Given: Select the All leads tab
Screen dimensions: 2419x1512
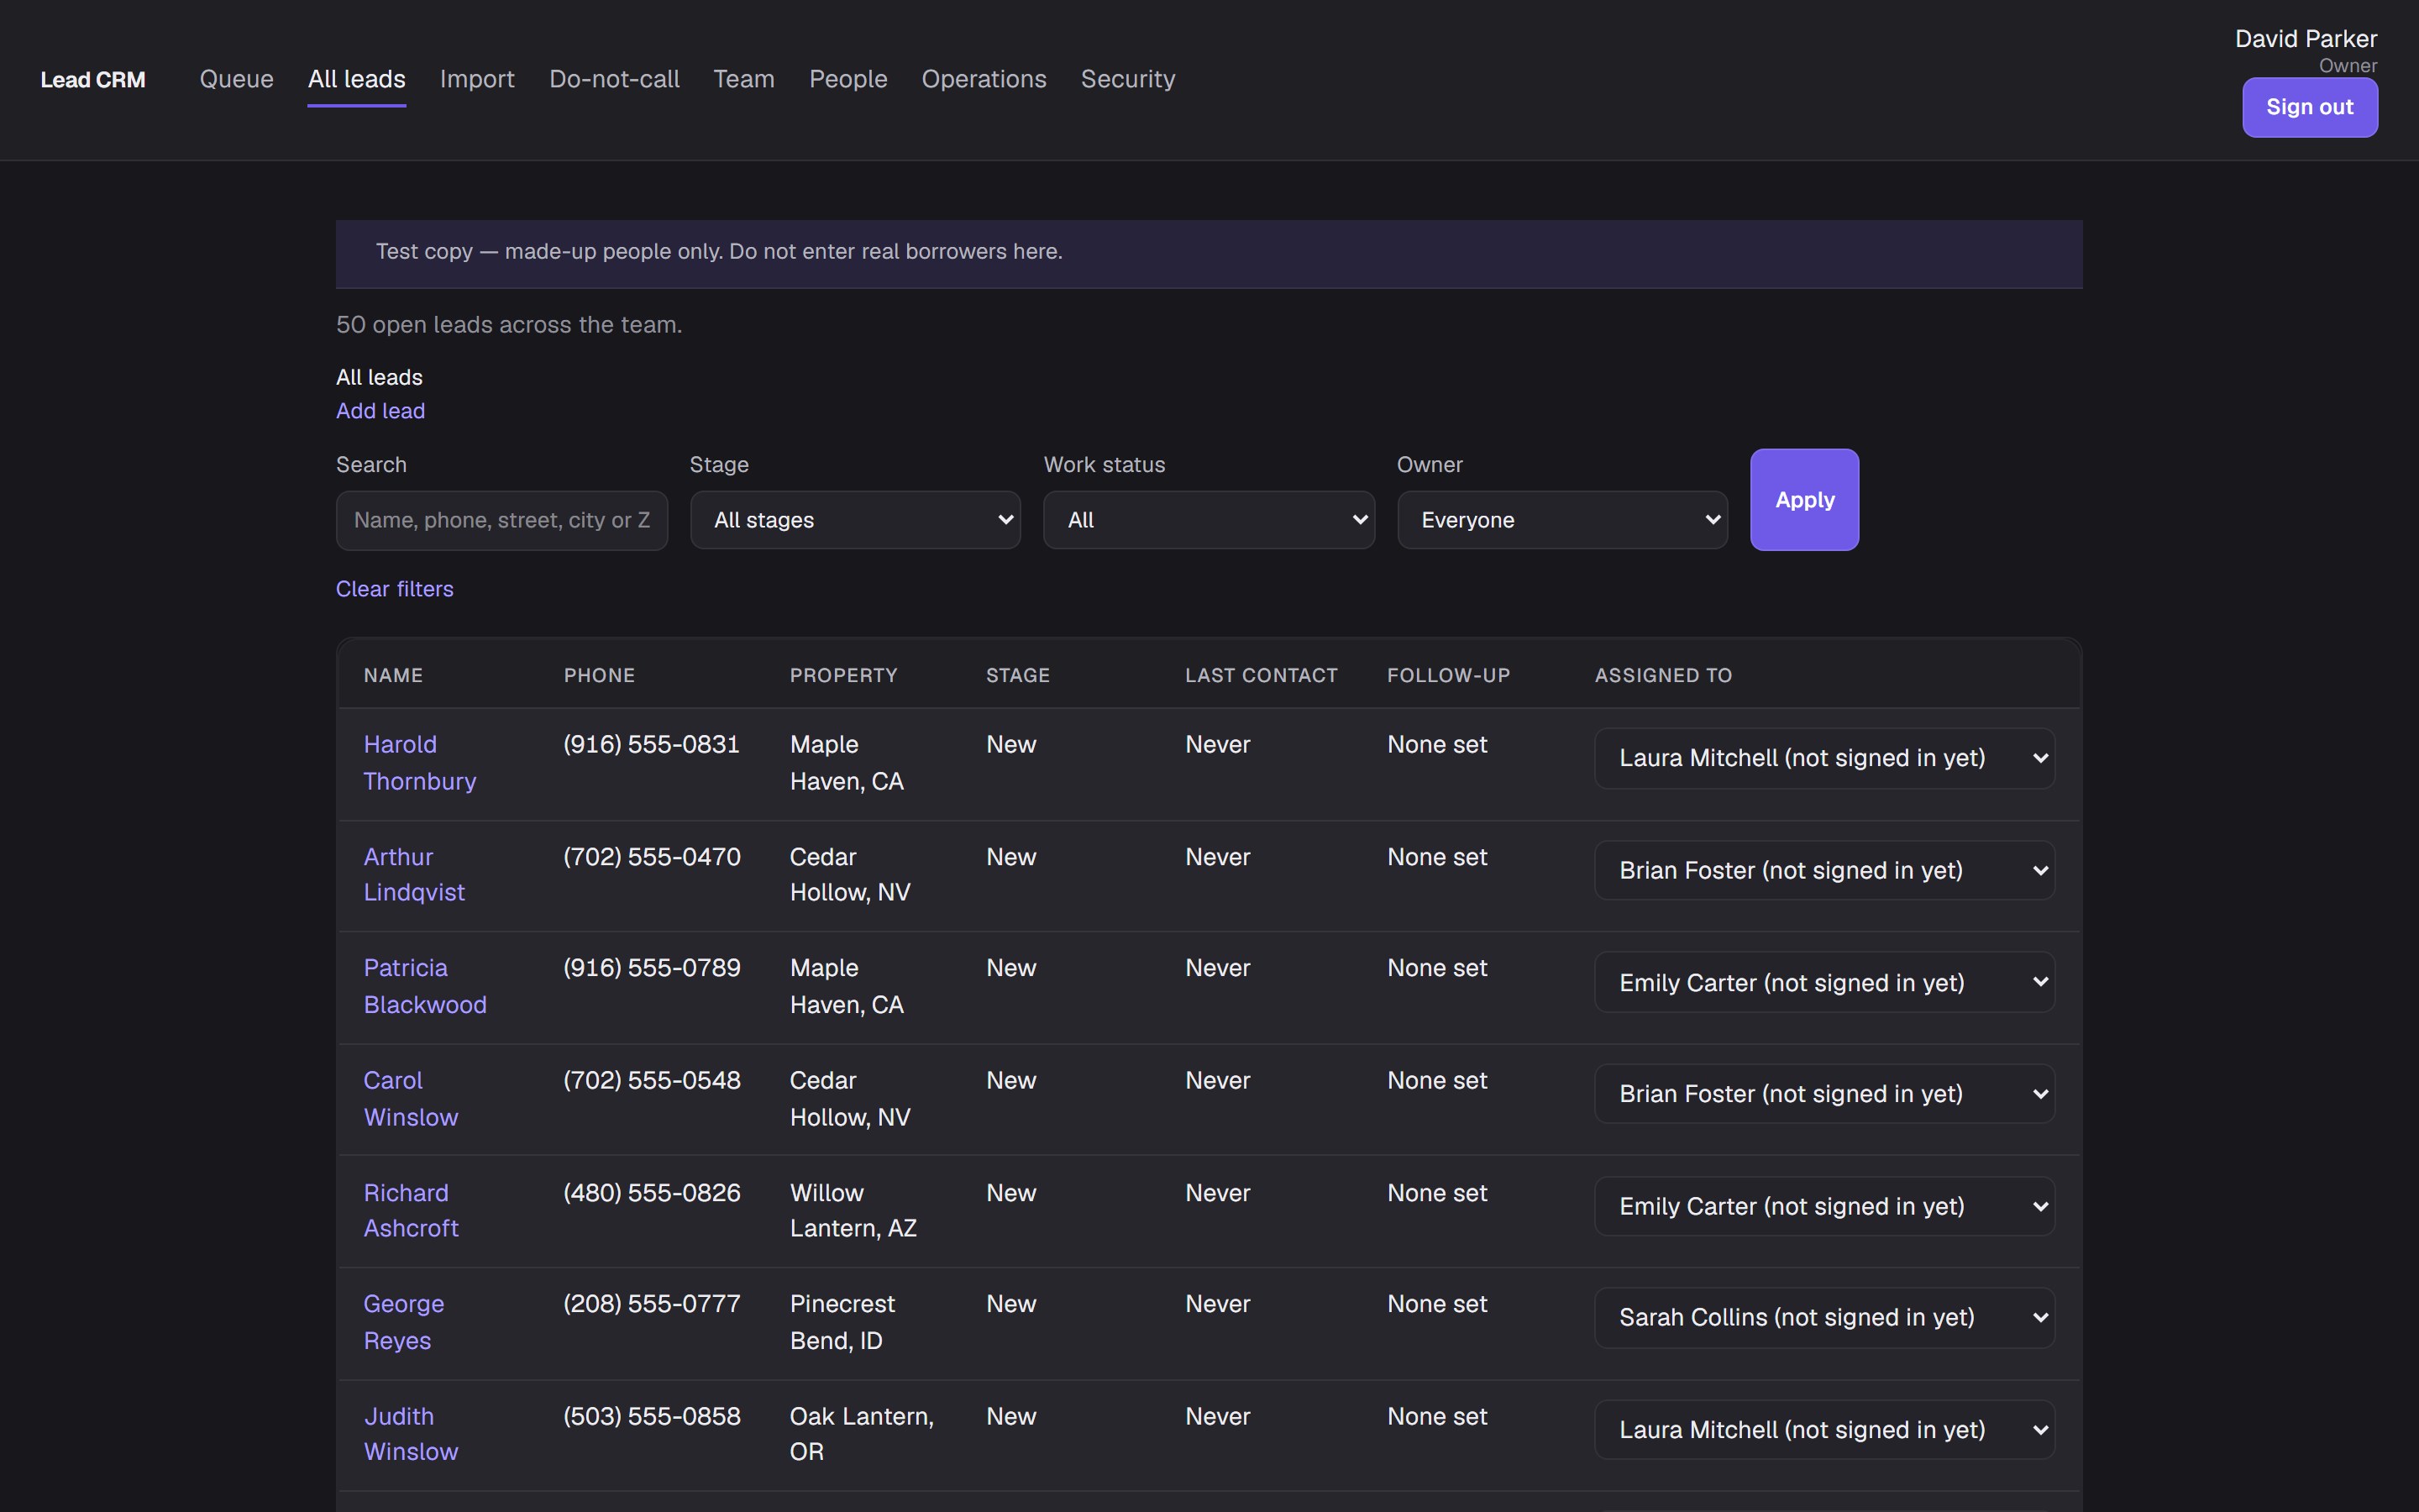Looking at the screenshot, I should pyautogui.click(x=357, y=79).
